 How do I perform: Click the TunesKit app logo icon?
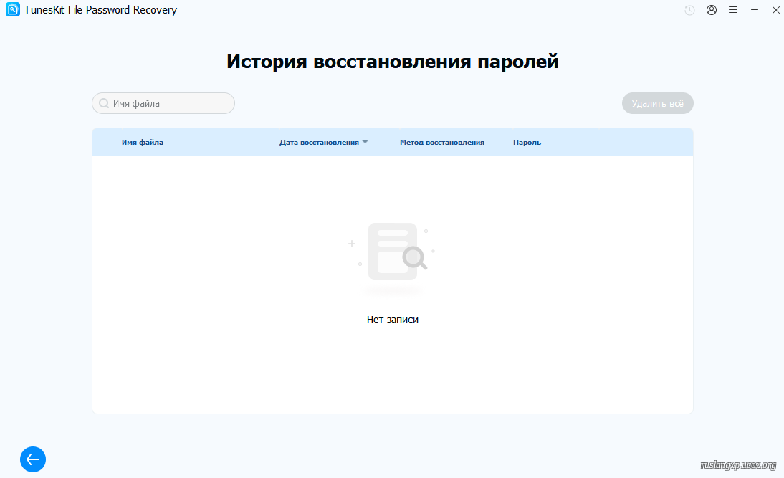click(13, 10)
